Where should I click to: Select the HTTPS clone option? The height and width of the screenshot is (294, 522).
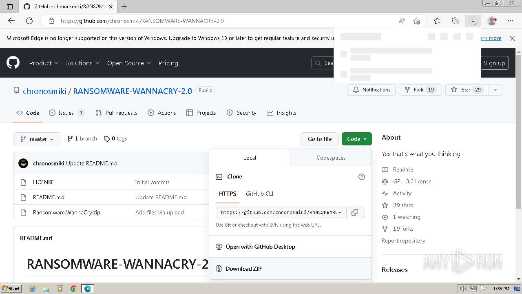point(228,194)
